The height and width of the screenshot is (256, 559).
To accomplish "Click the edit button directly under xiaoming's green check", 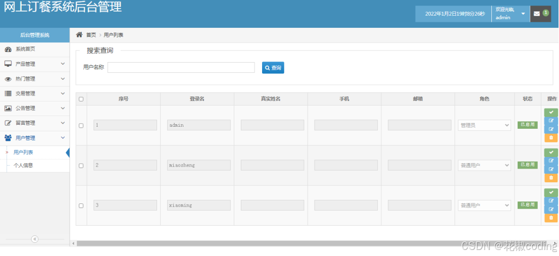I will (x=551, y=201).
